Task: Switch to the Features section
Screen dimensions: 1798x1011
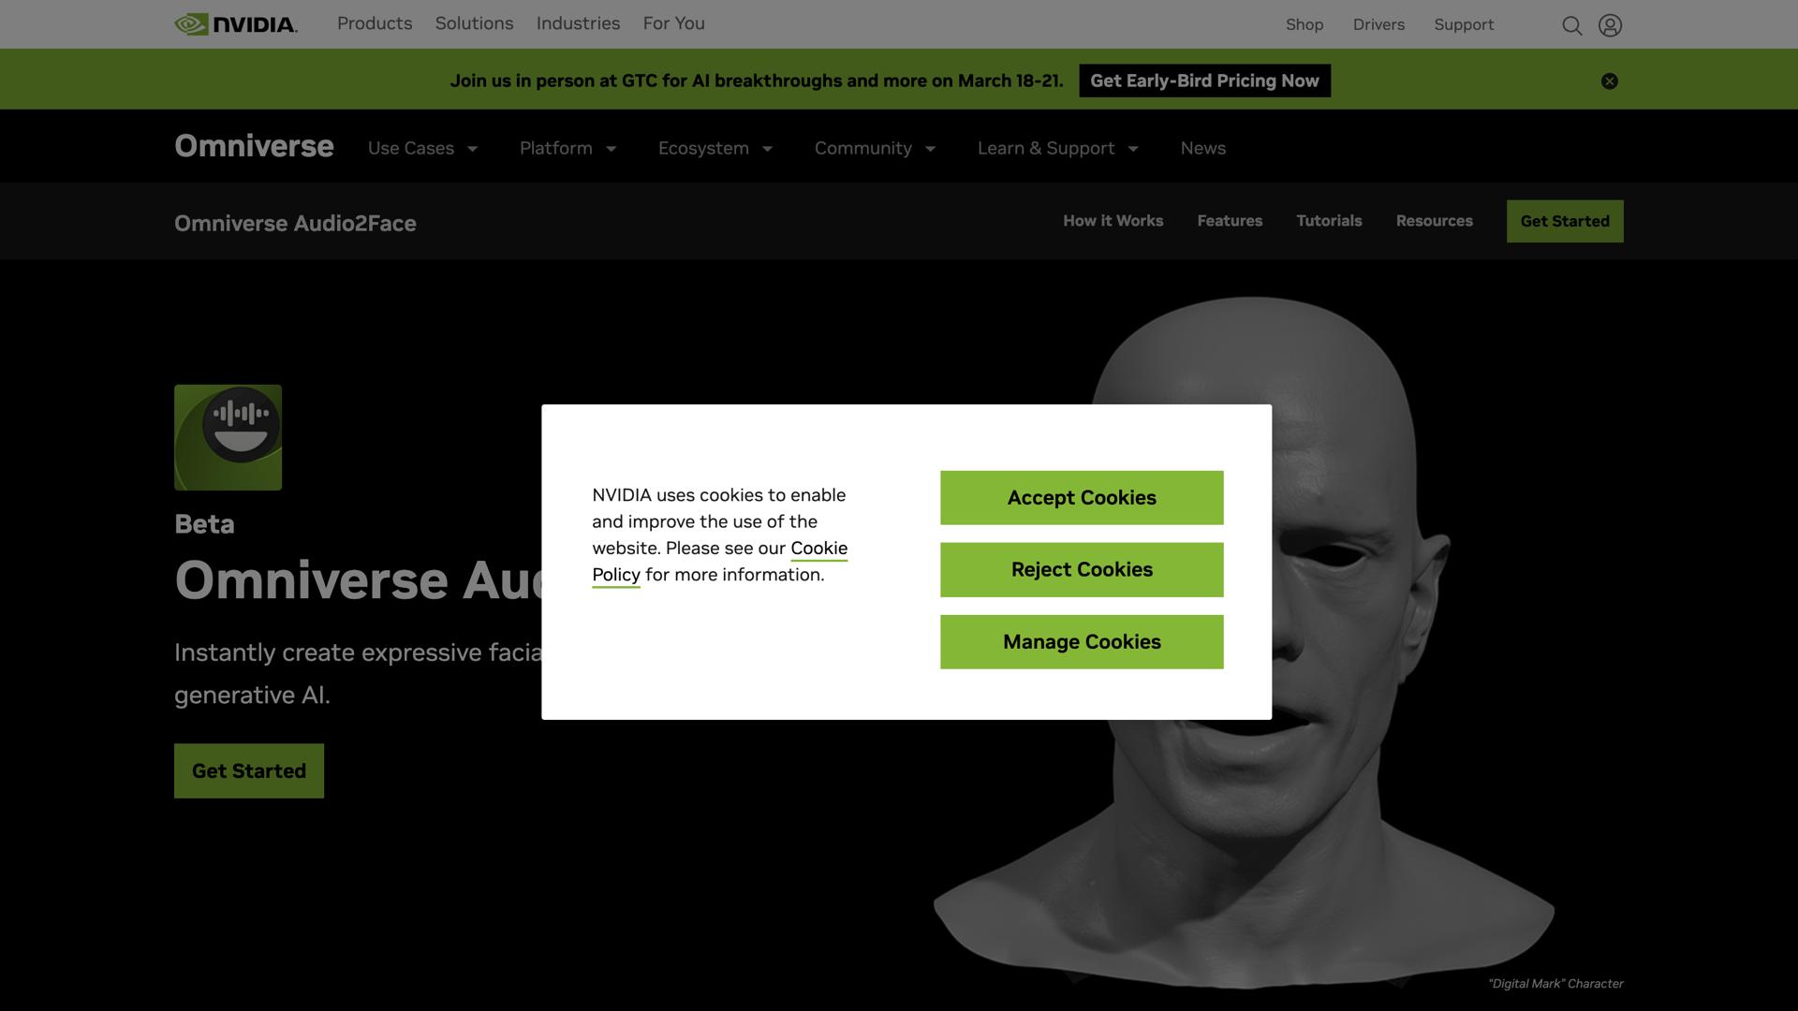Action: pos(1230,221)
